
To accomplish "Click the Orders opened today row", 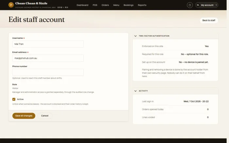I will [175, 109].
